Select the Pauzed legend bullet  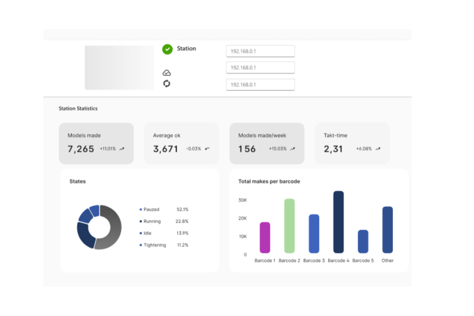pos(141,209)
